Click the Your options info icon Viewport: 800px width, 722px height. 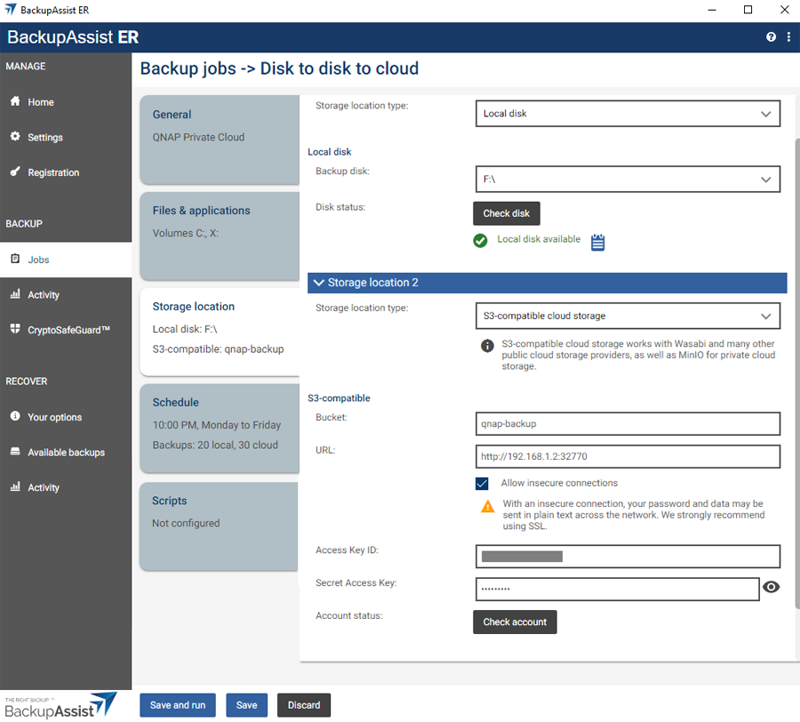point(15,416)
